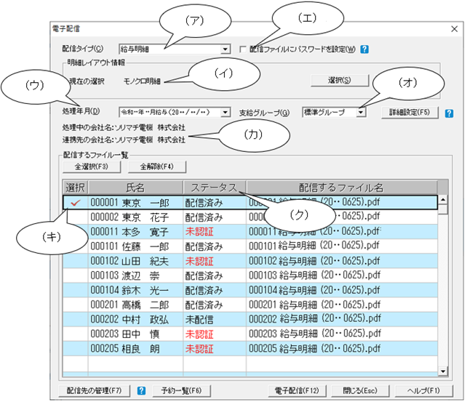This screenshot has width=467, height=402.
Task: Select row 000102 山田 紀夫
Action: point(250,261)
